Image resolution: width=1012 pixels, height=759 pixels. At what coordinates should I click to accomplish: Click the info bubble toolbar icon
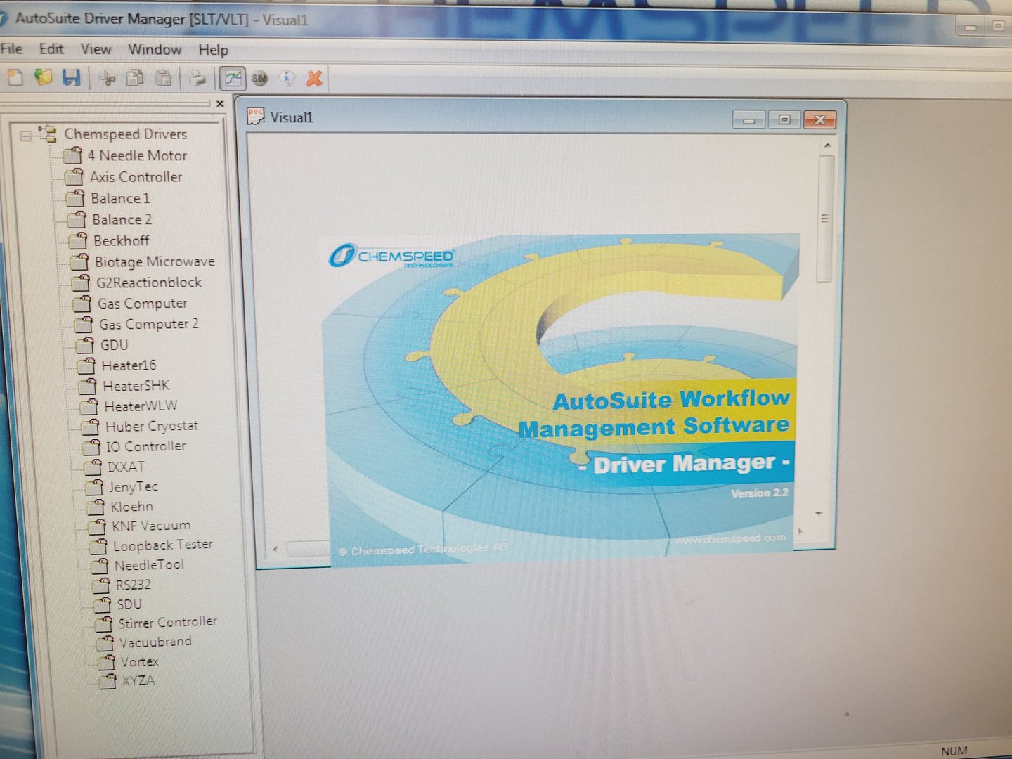click(287, 79)
